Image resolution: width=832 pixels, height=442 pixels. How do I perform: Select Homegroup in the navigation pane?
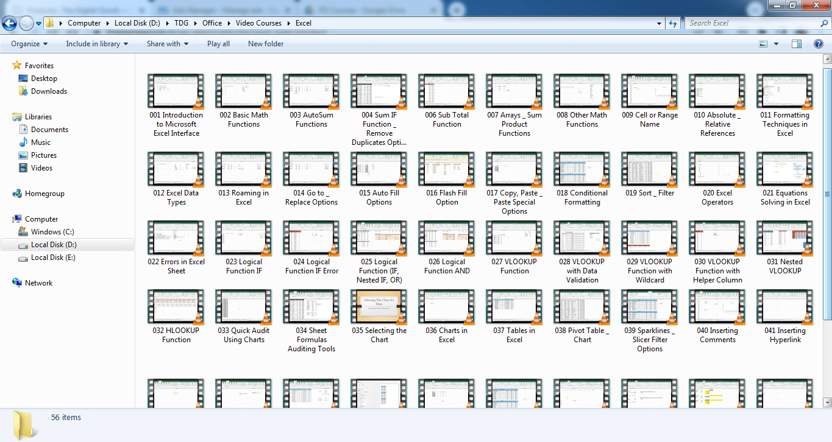coord(44,194)
